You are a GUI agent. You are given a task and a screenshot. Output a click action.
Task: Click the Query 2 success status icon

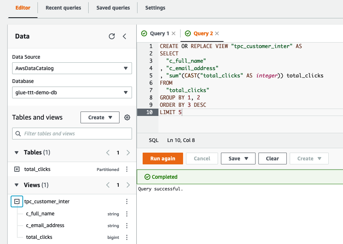click(188, 33)
